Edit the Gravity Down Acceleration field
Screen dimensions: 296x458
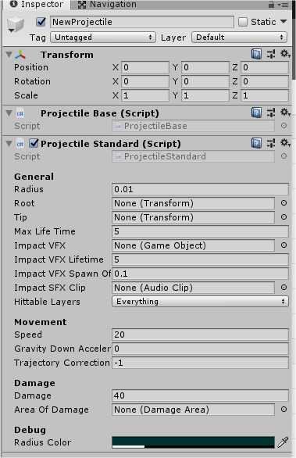[x=200, y=349]
